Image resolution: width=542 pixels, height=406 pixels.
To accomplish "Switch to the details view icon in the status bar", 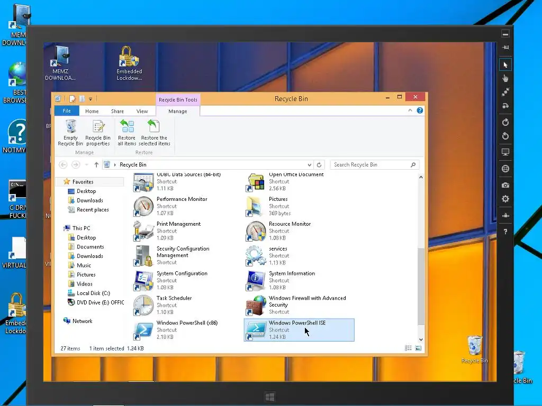I will coord(408,348).
